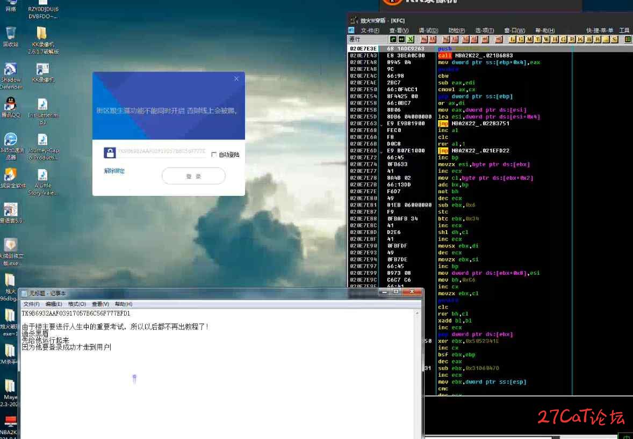
Task: Click the green X close-program toolbar button
Action: coord(411,39)
